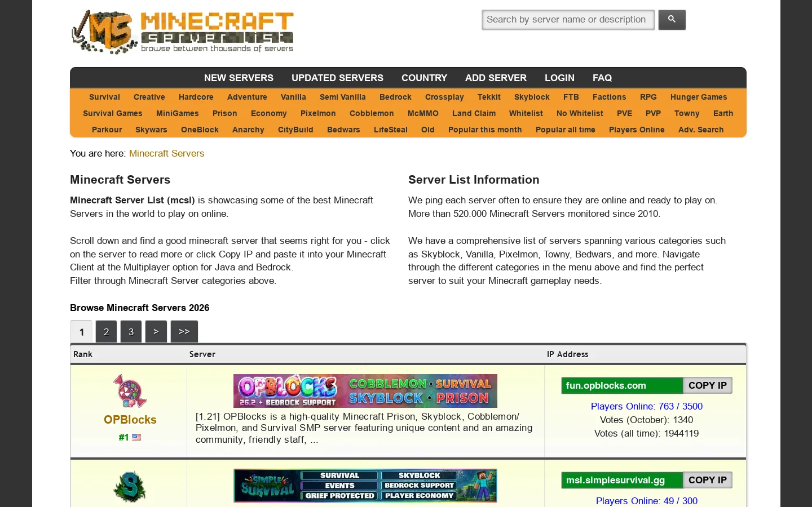This screenshot has height=507, width=812.
Task: Open the OPBlocks server candy icon
Action: tap(130, 391)
